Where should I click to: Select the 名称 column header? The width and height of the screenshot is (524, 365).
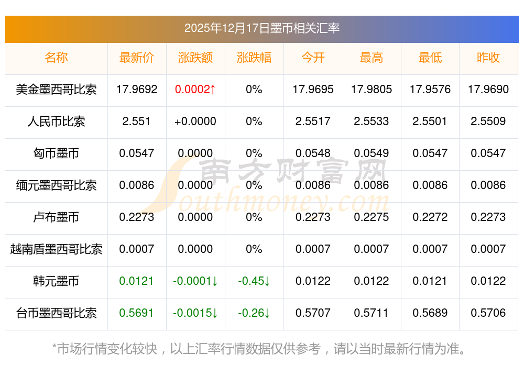(56, 58)
